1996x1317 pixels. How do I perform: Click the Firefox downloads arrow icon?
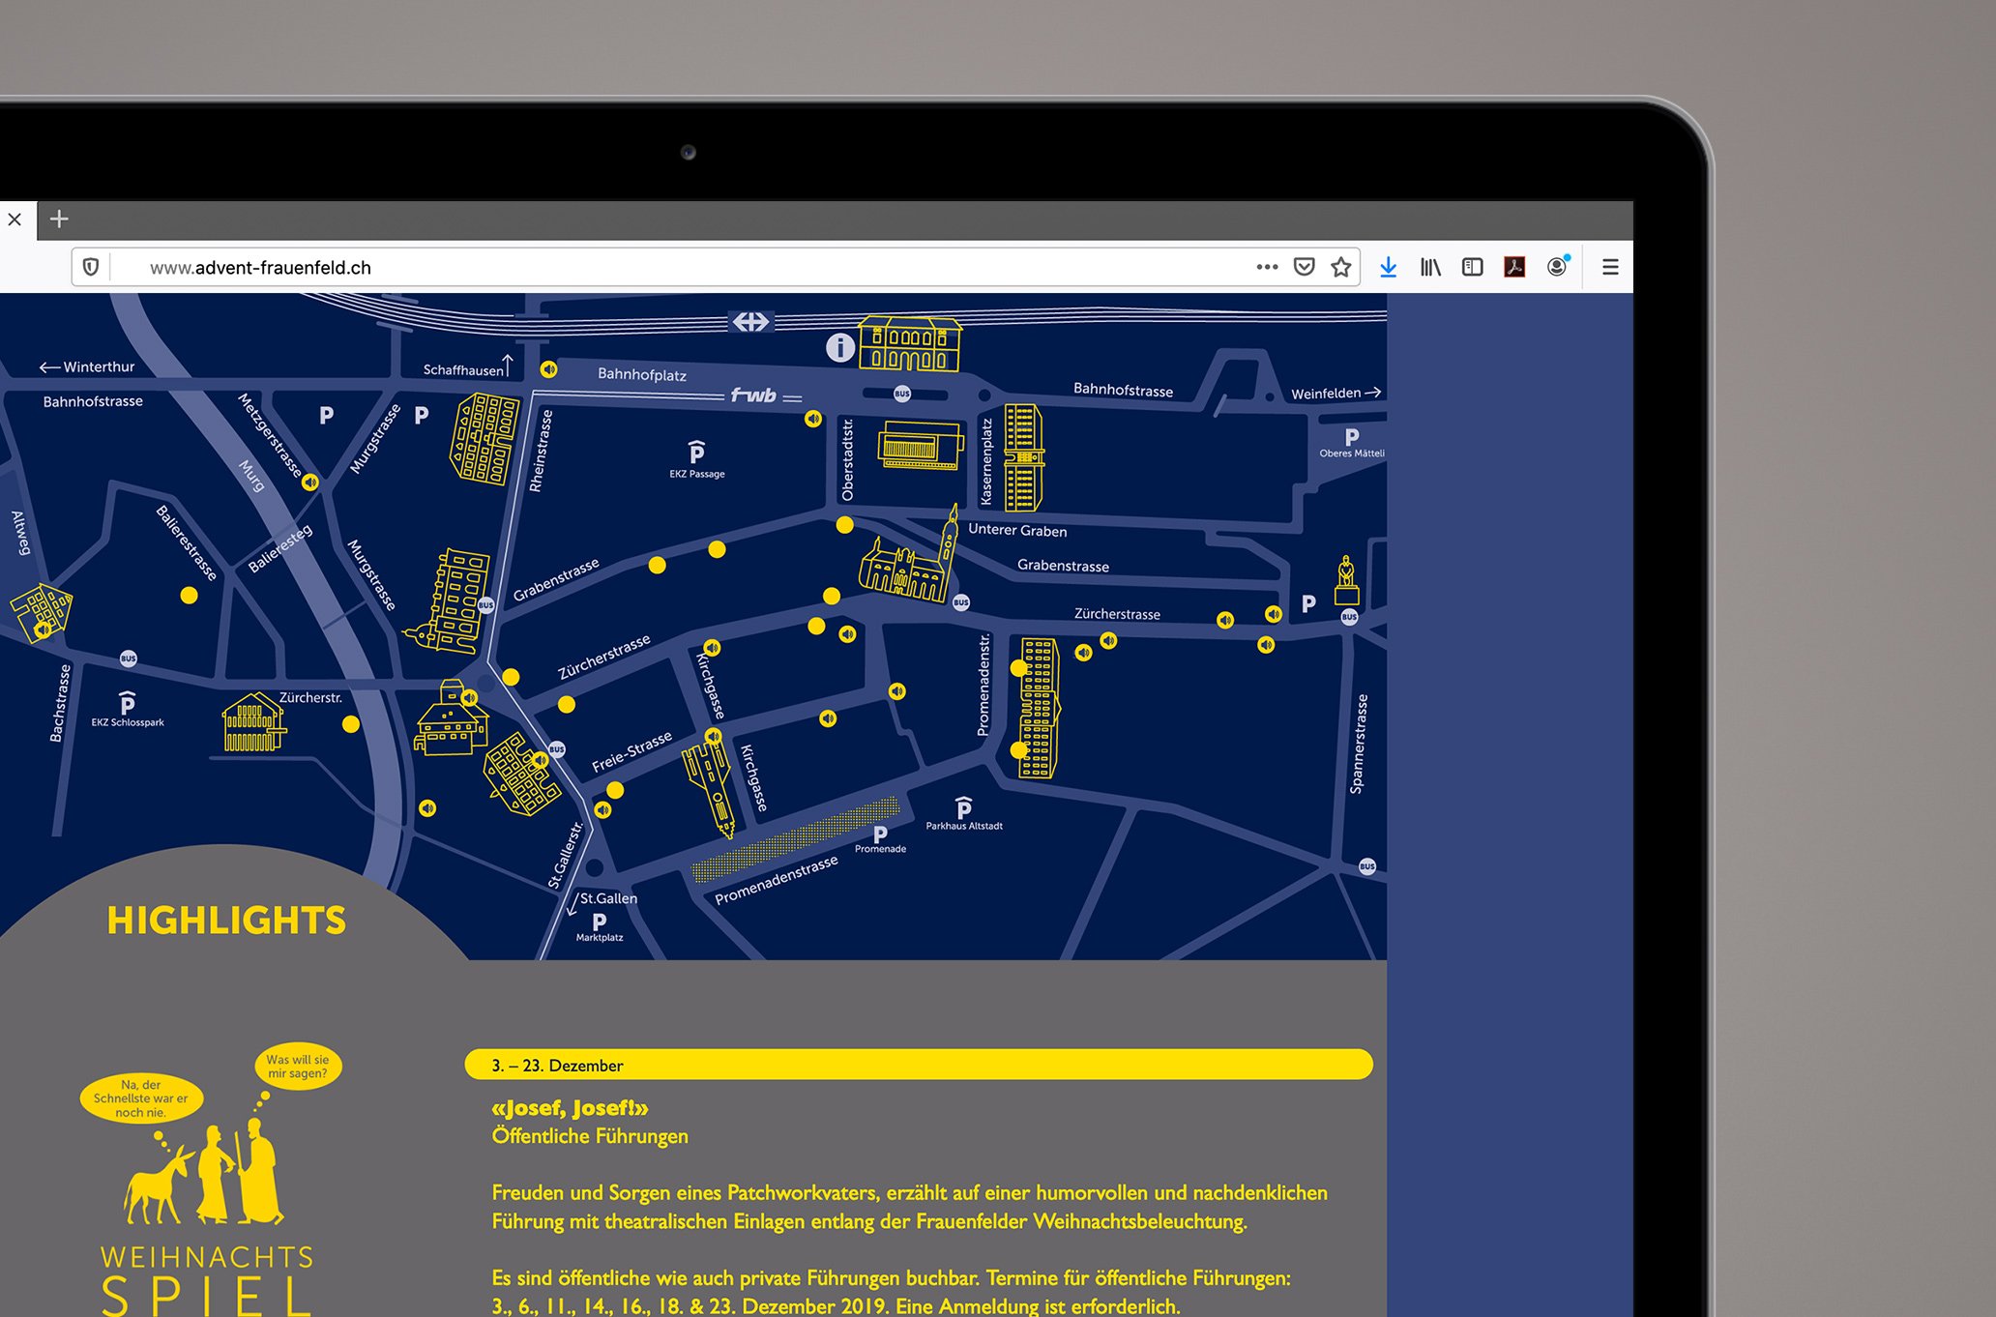click(1388, 267)
